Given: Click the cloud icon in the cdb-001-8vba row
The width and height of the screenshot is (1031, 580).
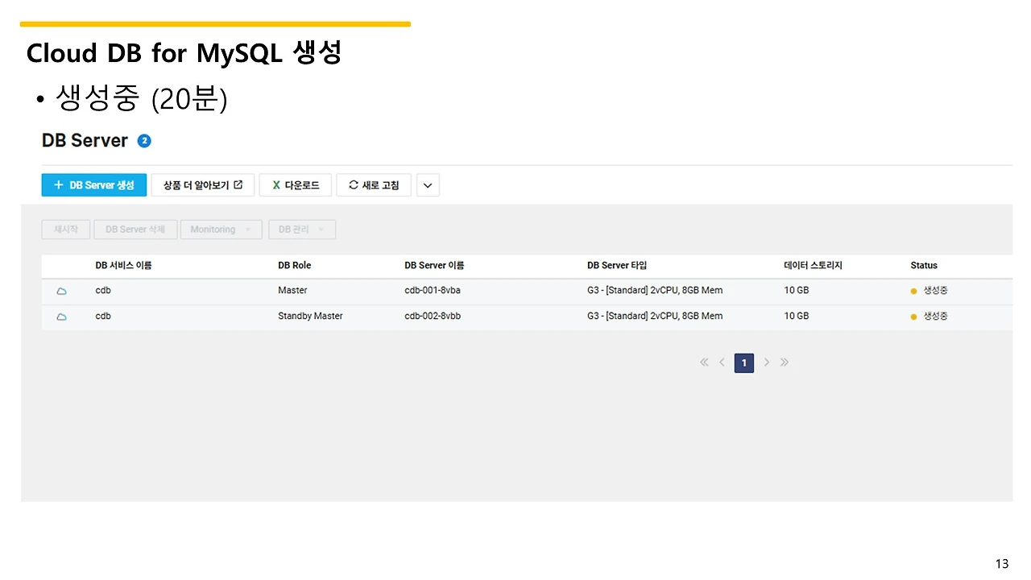Looking at the screenshot, I should [x=61, y=291].
